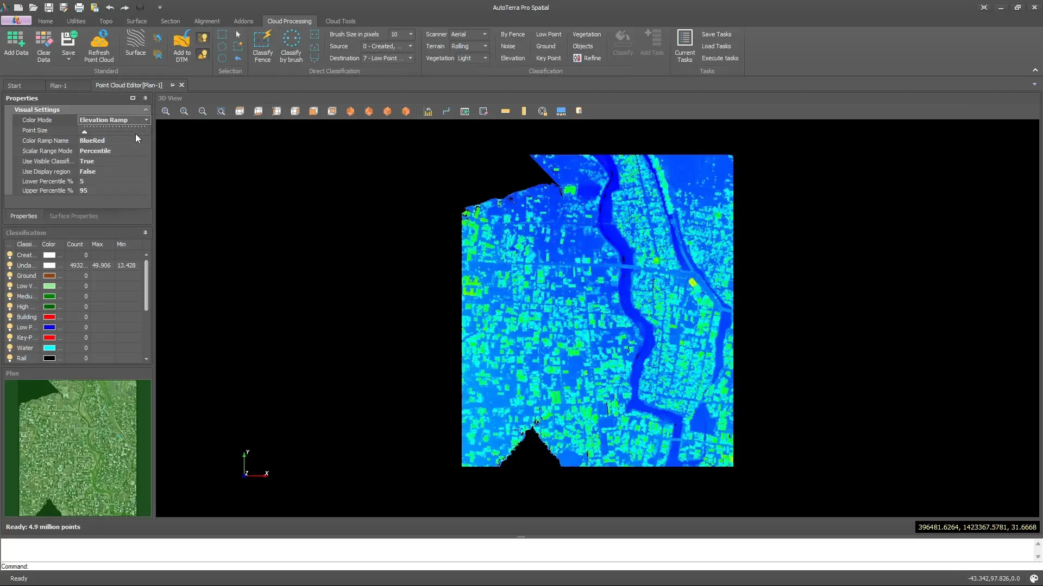Click the Add to DTM icon
This screenshot has height=586, width=1043.
[x=181, y=47]
